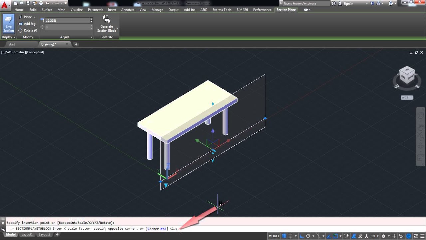The height and width of the screenshot is (240, 426).
Task: Open the Help question mark icon
Action: click(x=391, y=3)
